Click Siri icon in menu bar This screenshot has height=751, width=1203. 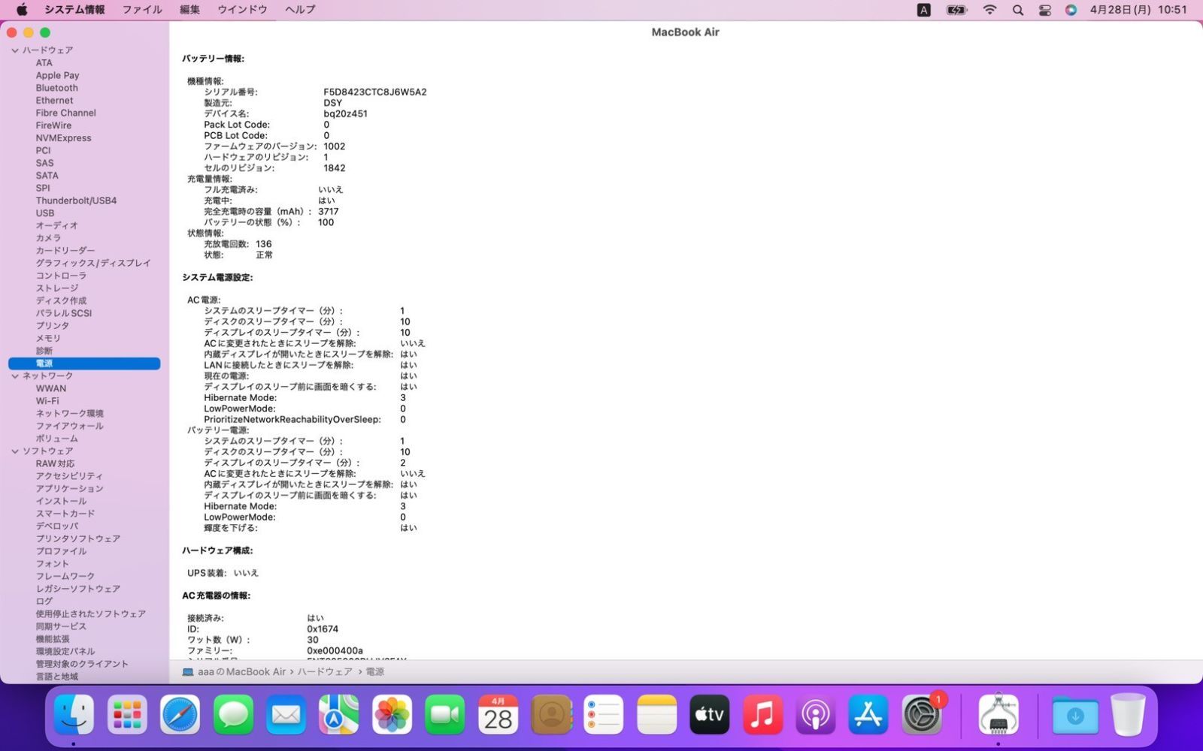[1071, 10]
